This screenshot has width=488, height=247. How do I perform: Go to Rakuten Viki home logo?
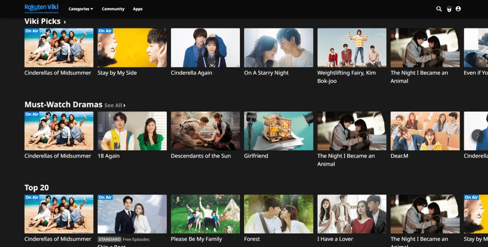[42, 9]
